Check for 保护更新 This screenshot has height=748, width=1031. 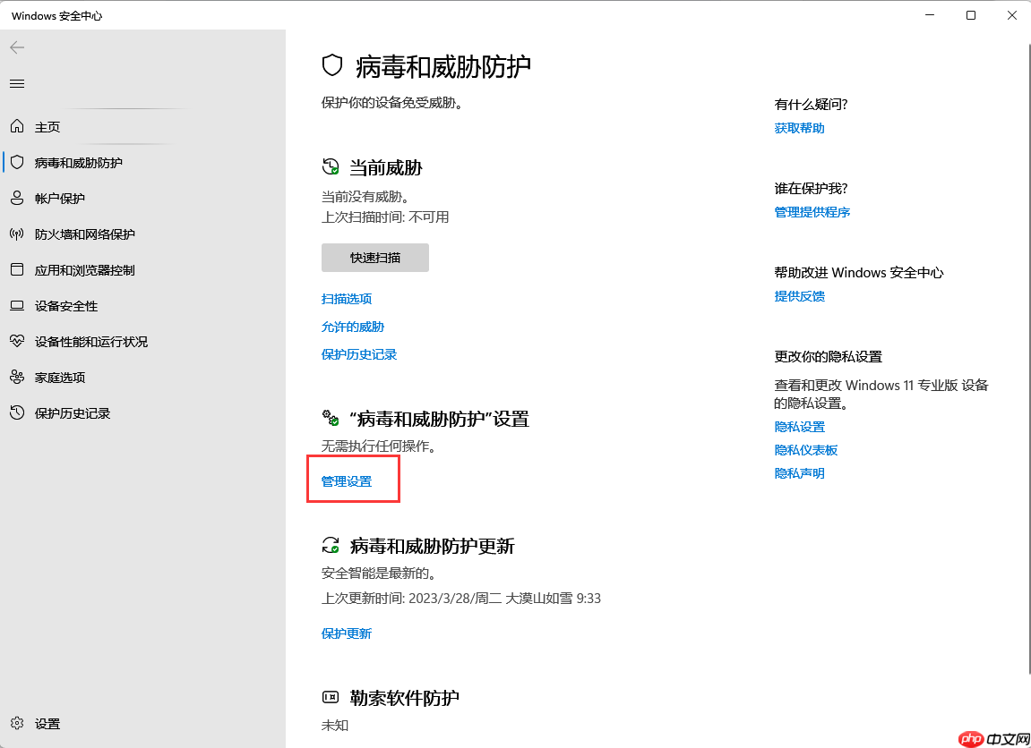pos(346,633)
